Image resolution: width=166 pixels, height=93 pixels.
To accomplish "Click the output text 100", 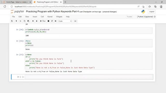I will point(27,36).
